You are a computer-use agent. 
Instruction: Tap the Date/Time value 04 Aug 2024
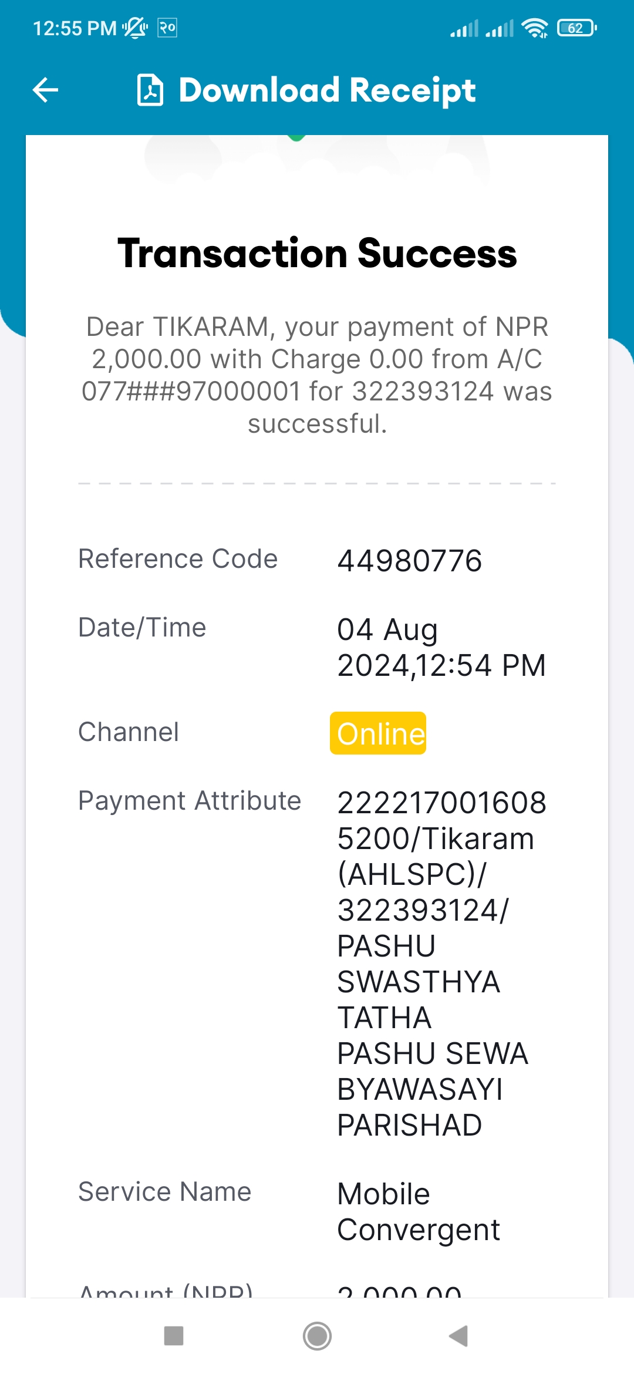coord(441,648)
